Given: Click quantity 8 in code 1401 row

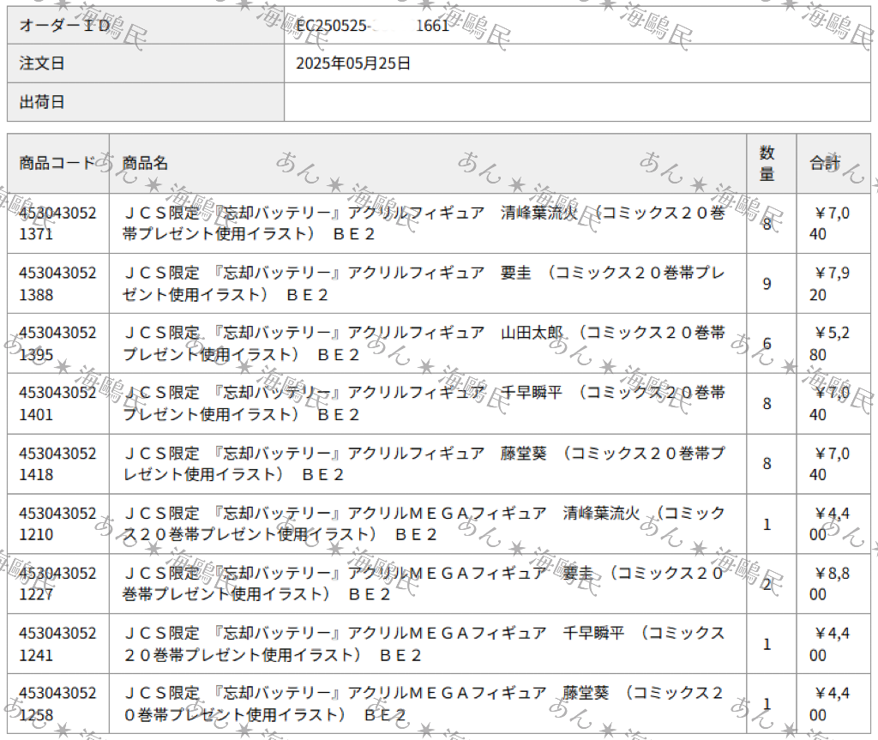Looking at the screenshot, I should [767, 404].
